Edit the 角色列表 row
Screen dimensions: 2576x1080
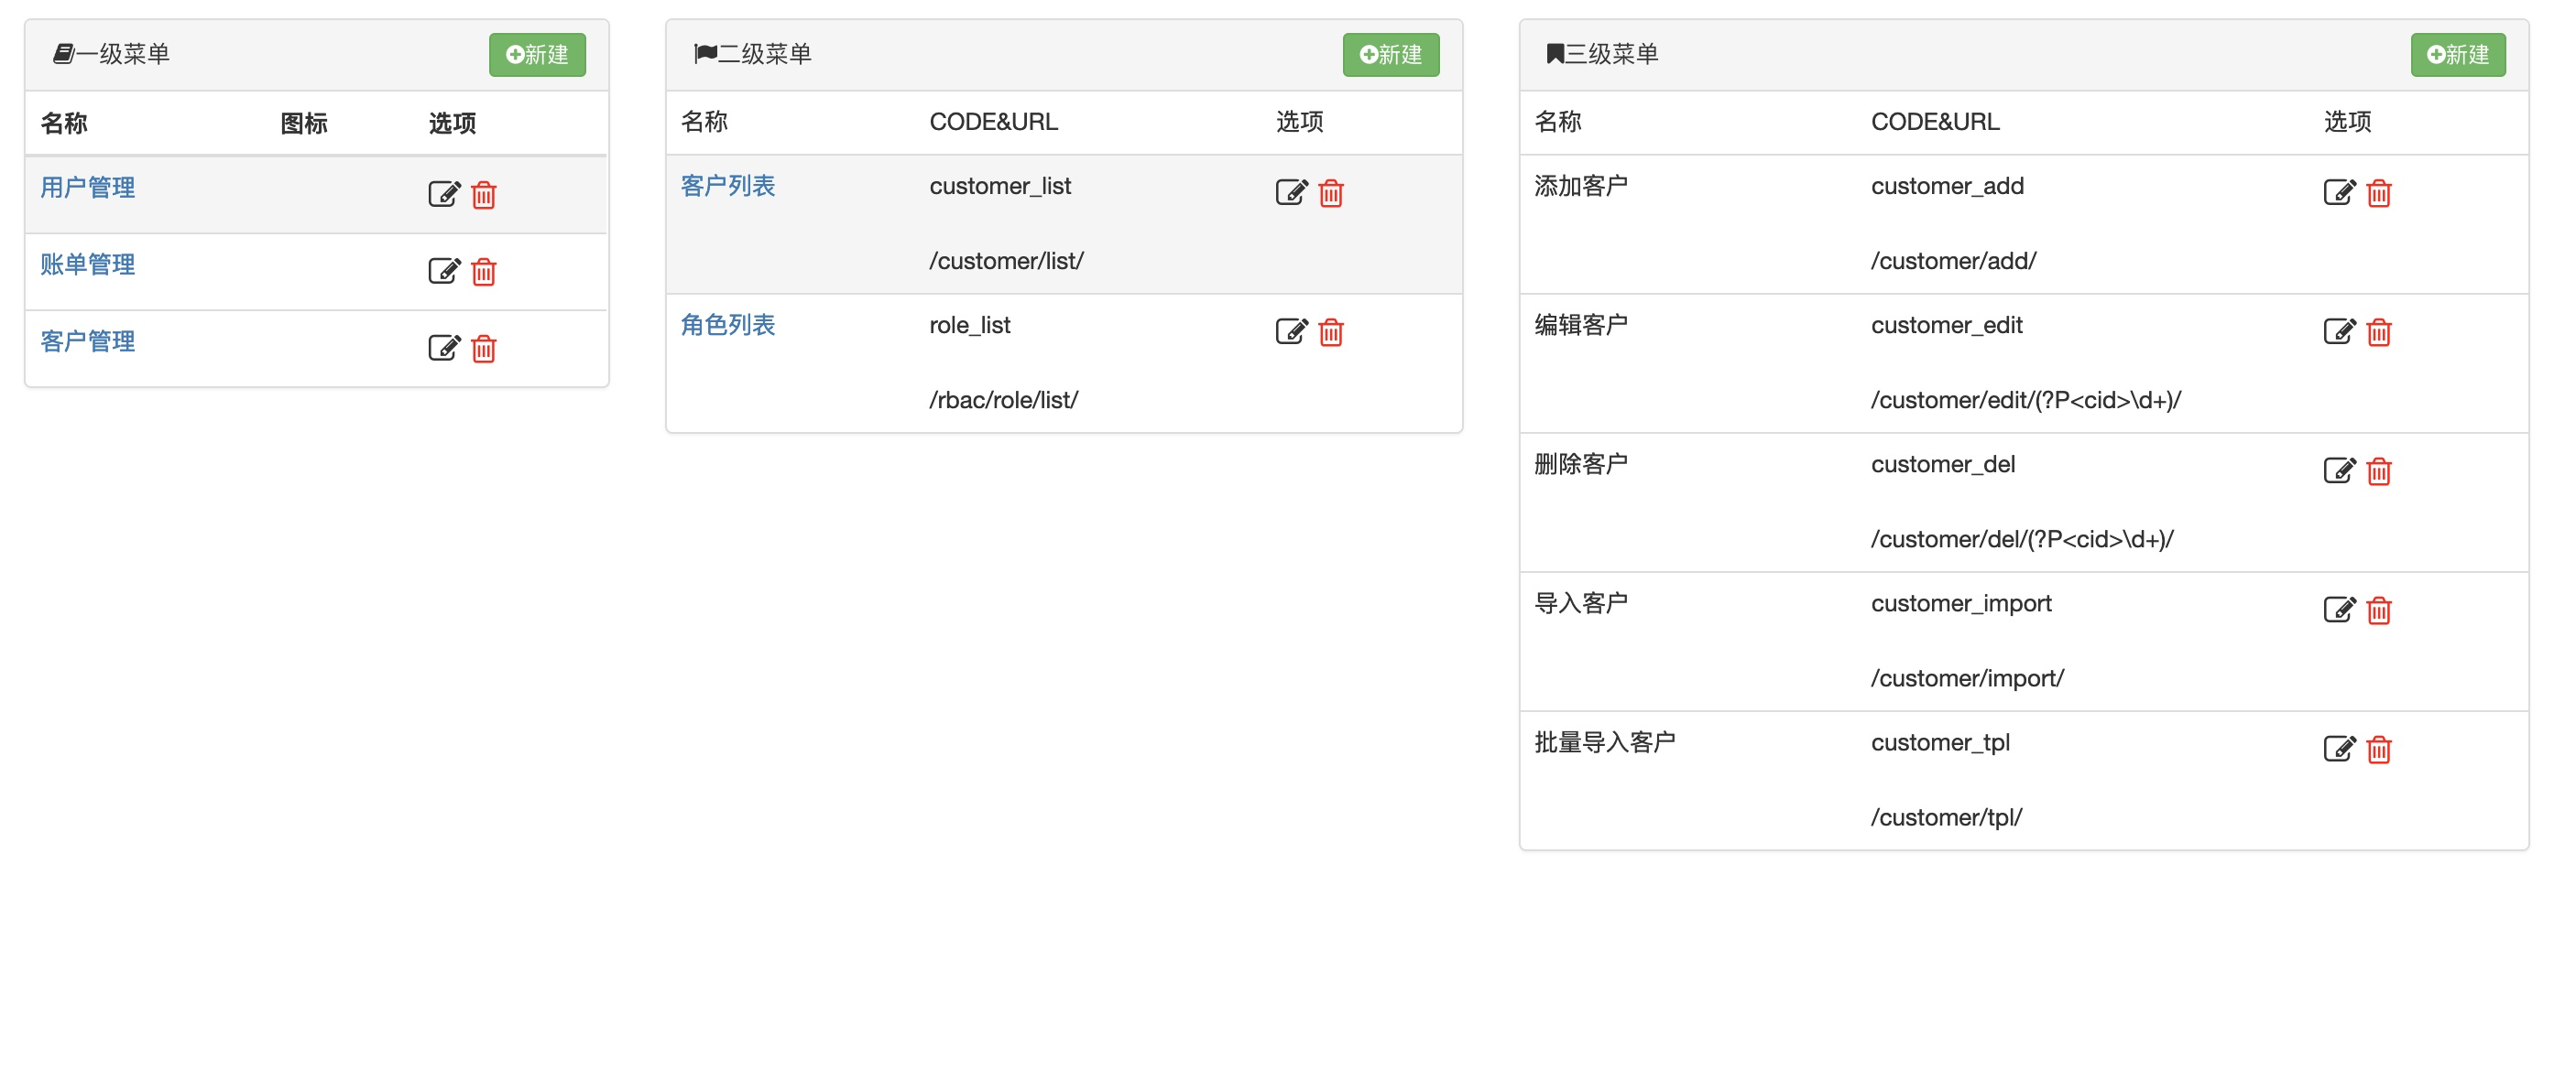point(1291,330)
